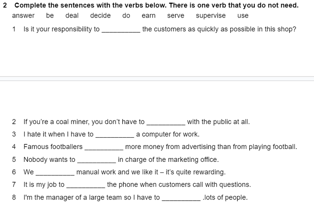Click the word 'answer' in the verb list
Image resolution: width=314 pixels, height=208 pixels.
23,16
